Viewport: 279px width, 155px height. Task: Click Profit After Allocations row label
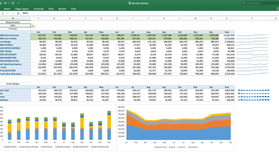(x=15, y=74)
